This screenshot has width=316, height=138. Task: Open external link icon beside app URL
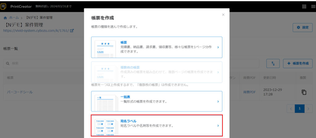coord(72,31)
